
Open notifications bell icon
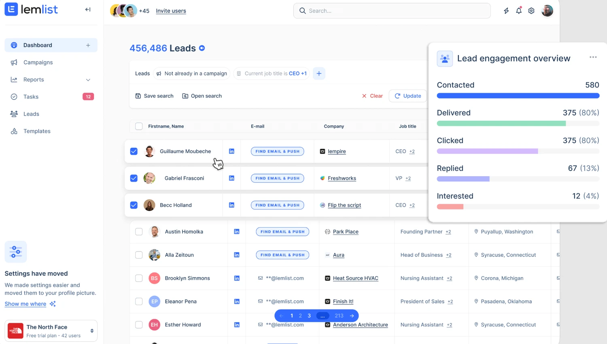(x=519, y=11)
